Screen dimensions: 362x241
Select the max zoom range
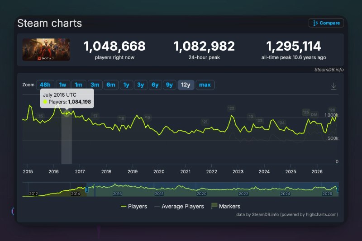[x=205, y=85]
